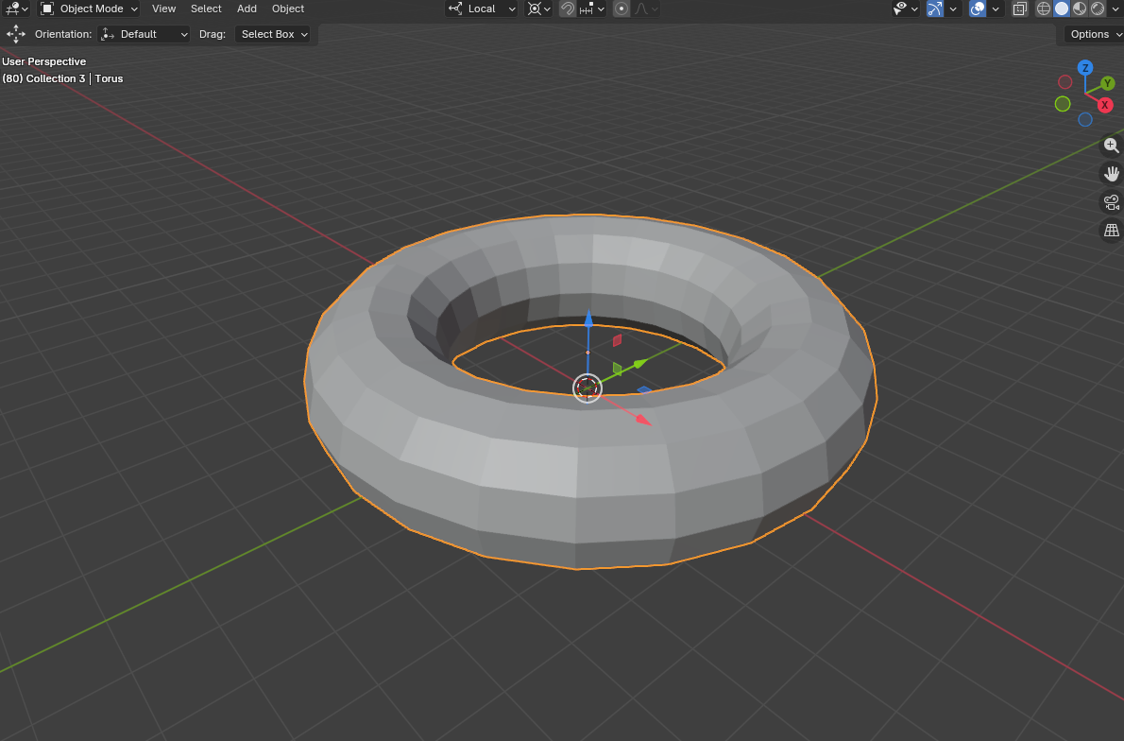Open the Add menu
The image size is (1124, 741).
point(247,9)
